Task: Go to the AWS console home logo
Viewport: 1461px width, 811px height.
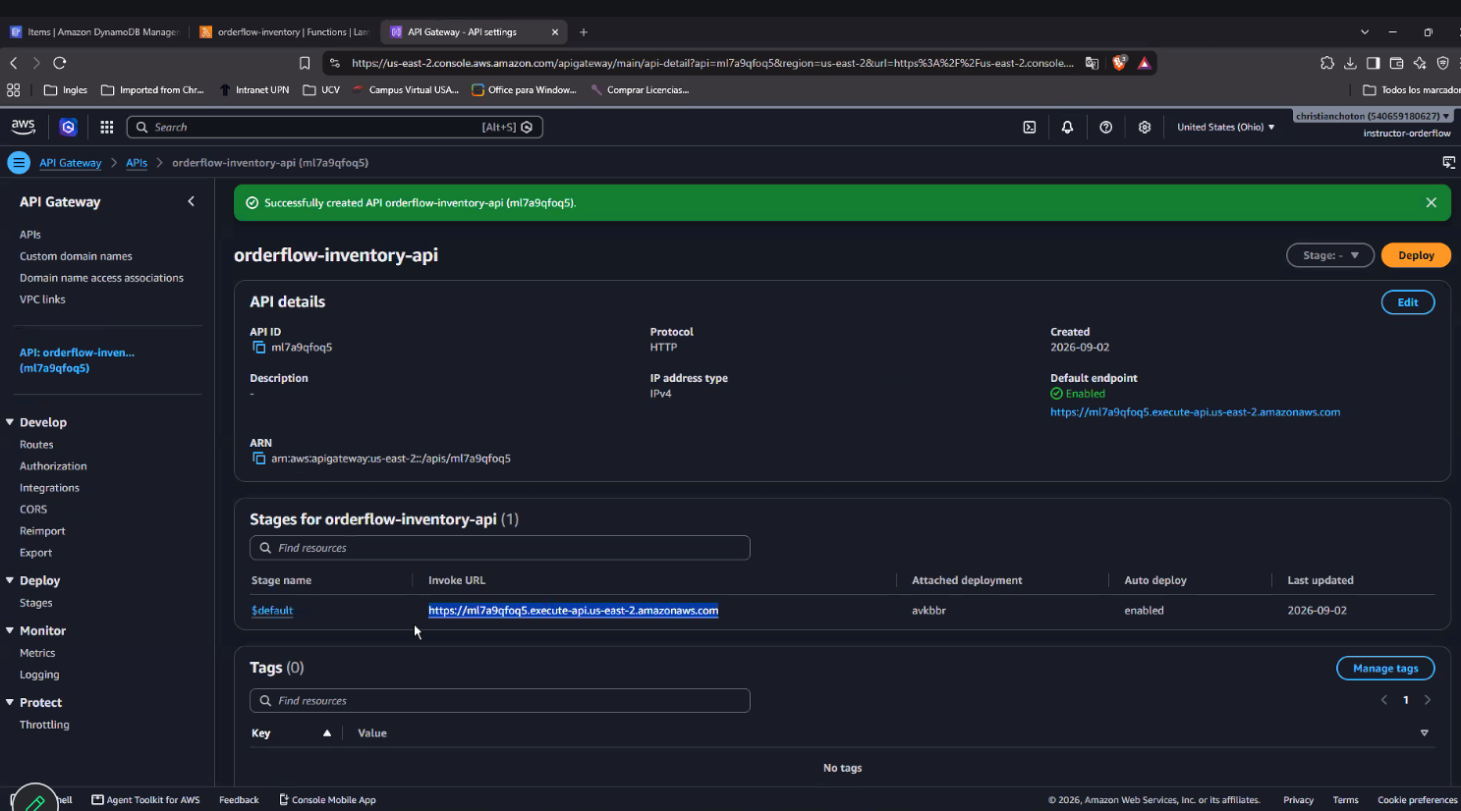Action: [x=24, y=127]
